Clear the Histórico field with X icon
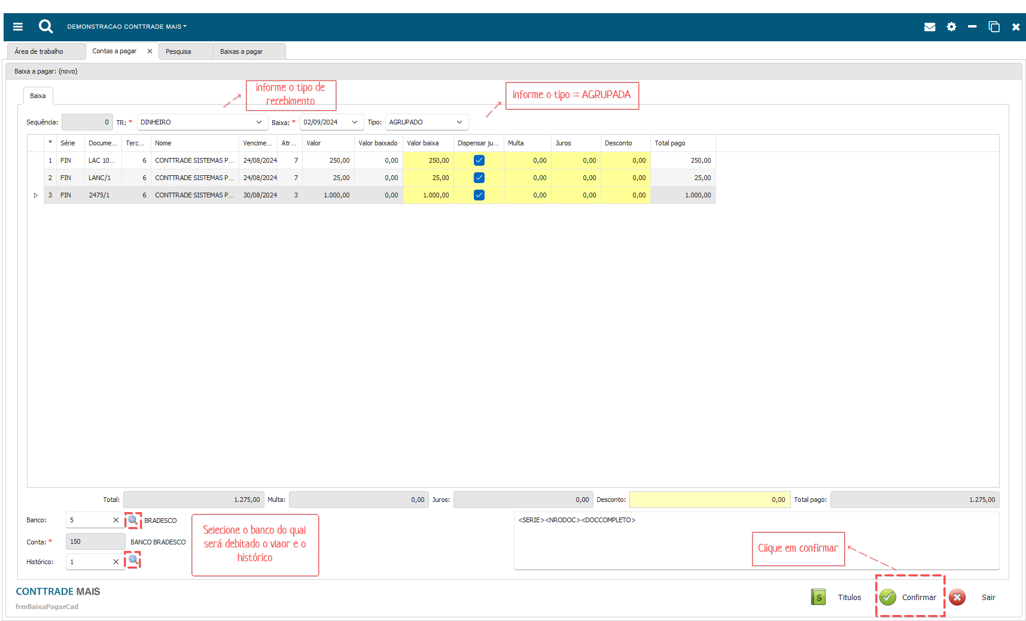 [x=116, y=562]
